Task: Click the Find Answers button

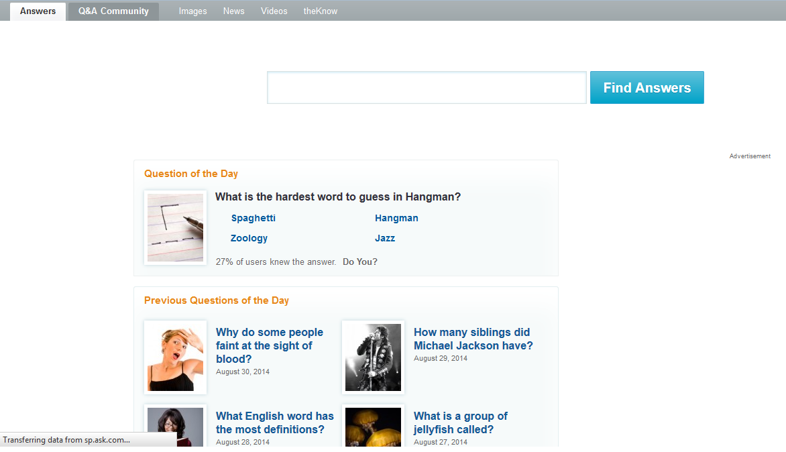Action: coord(647,88)
